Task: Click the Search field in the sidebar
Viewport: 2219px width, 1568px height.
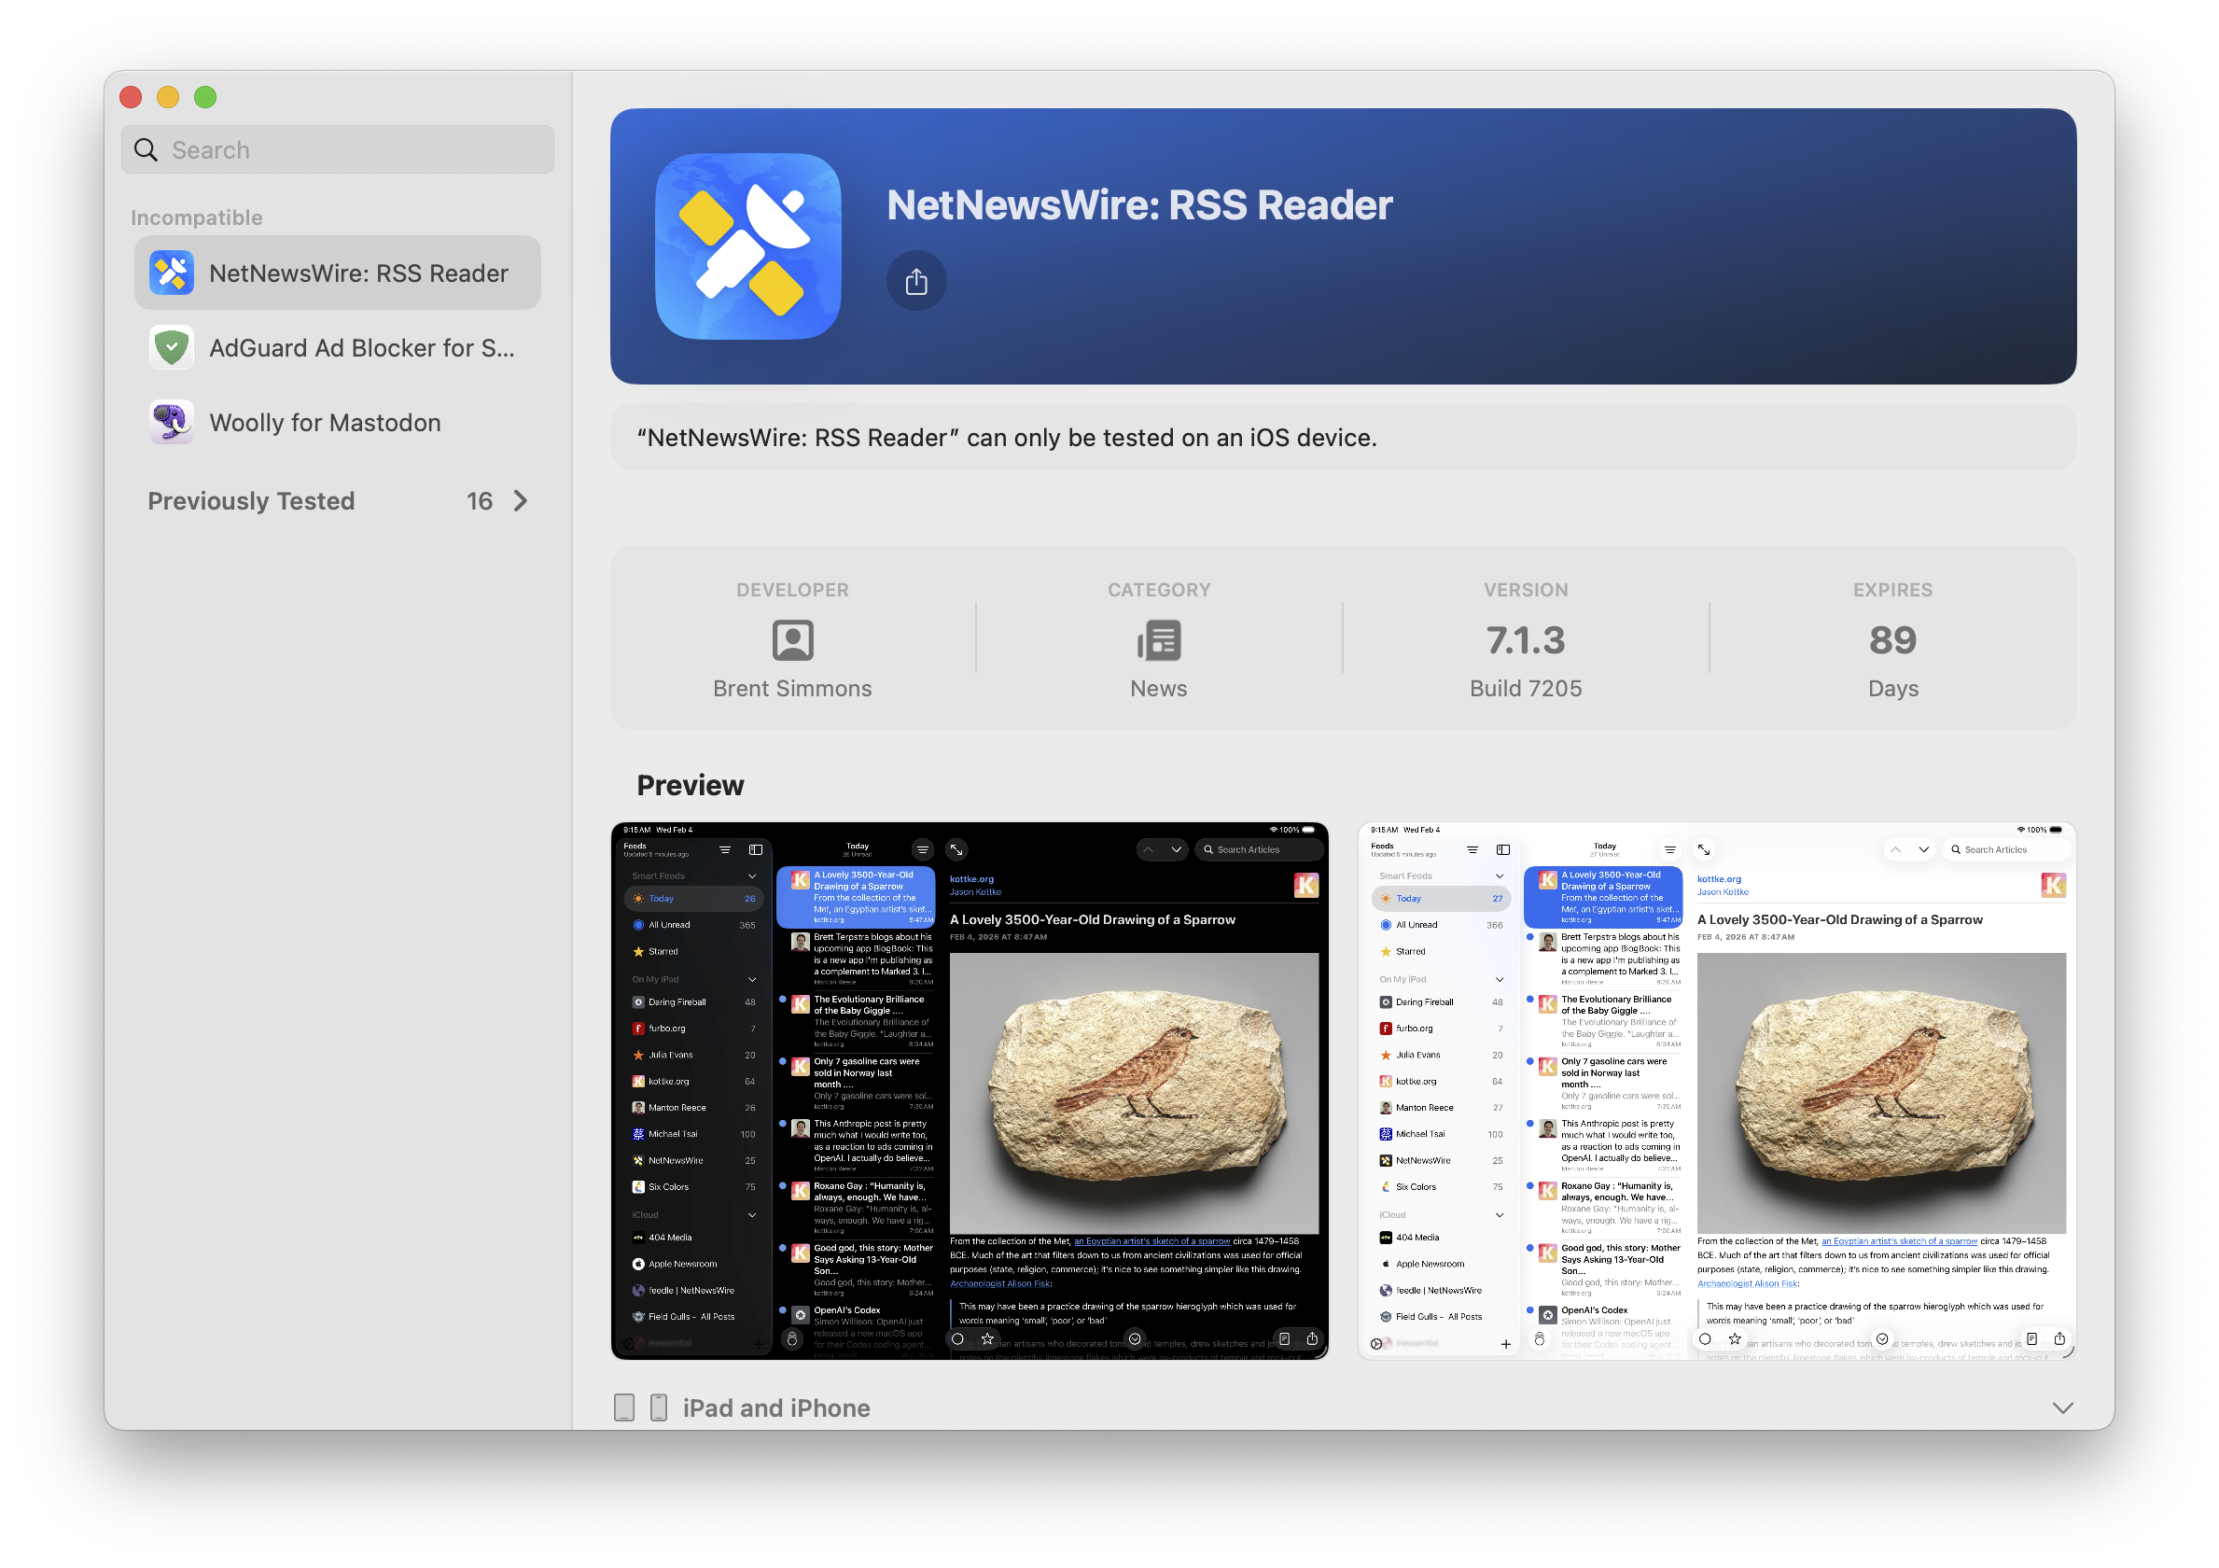Action: point(337,150)
